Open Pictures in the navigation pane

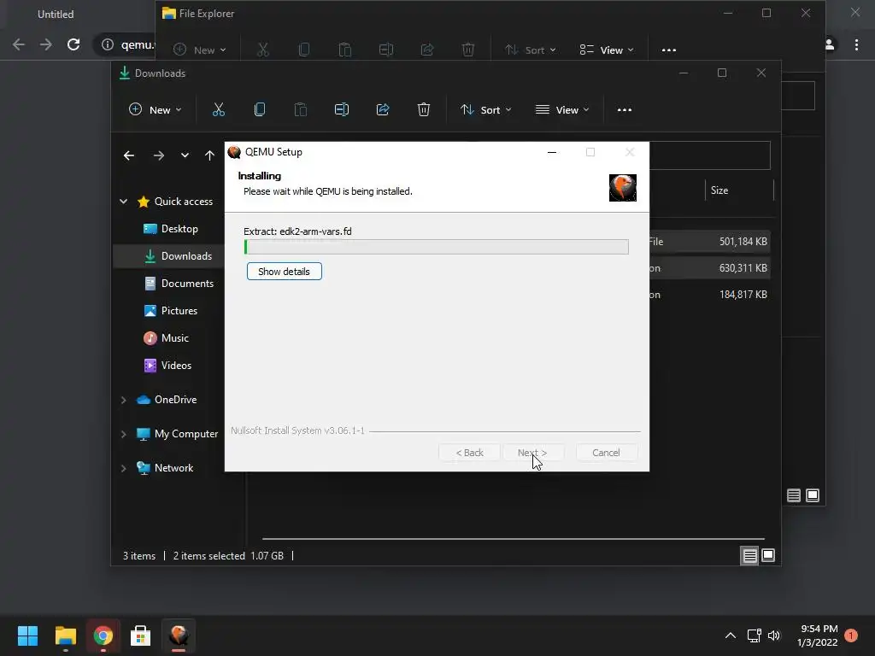pos(170,311)
